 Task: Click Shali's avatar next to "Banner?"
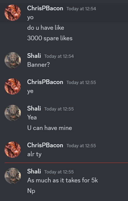(x=13, y=60)
